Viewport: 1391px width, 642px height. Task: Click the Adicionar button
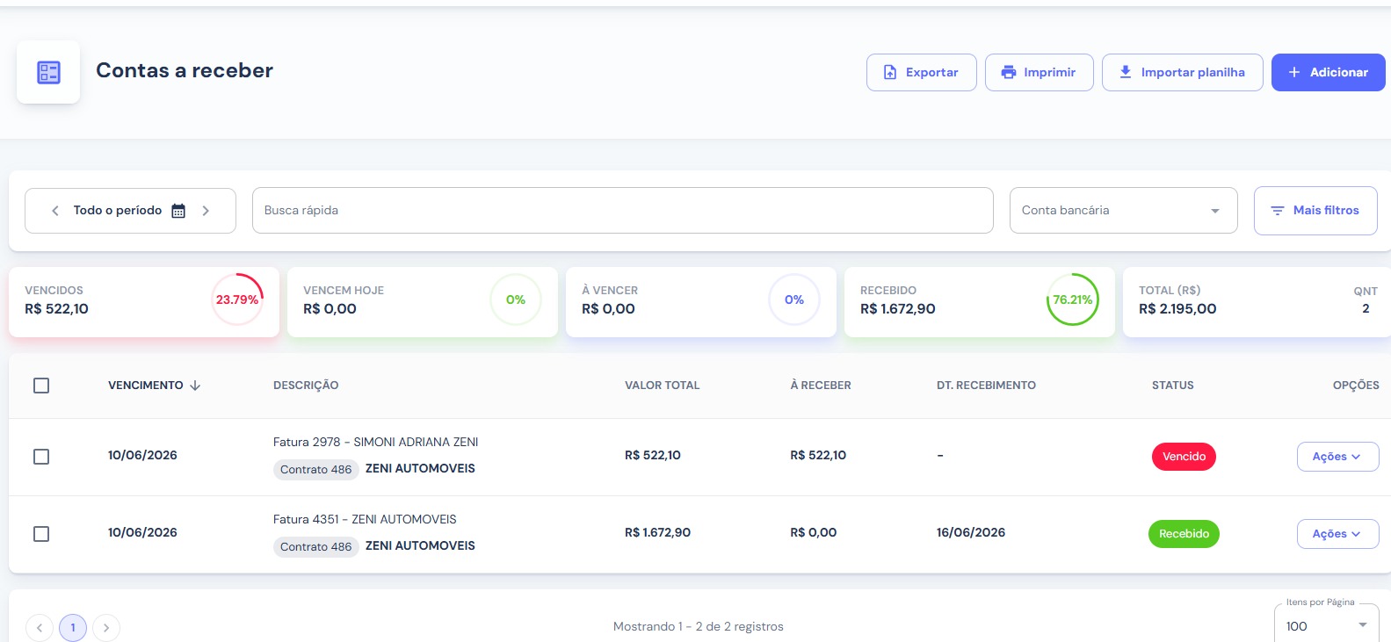(x=1328, y=73)
